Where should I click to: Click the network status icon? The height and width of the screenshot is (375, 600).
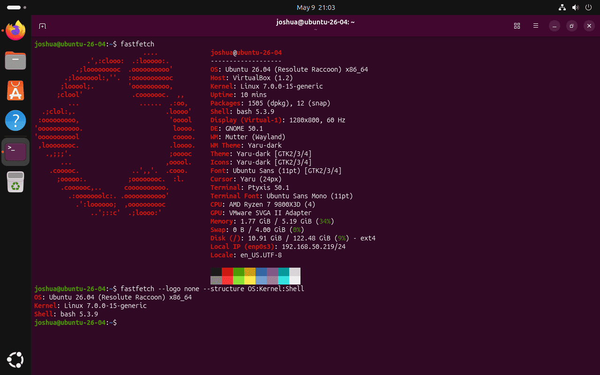(562, 7)
